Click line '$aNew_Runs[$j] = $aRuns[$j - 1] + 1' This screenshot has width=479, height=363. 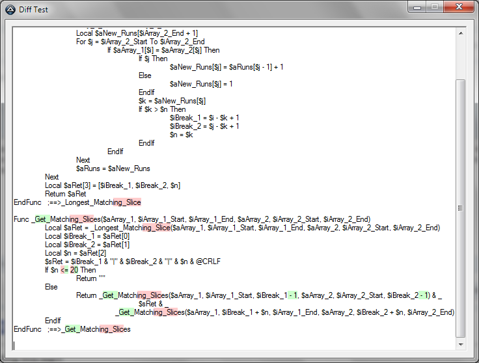point(226,67)
